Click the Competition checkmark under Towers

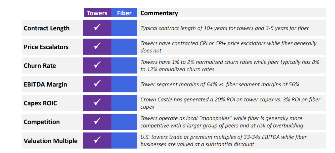click(x=97, y=121)
